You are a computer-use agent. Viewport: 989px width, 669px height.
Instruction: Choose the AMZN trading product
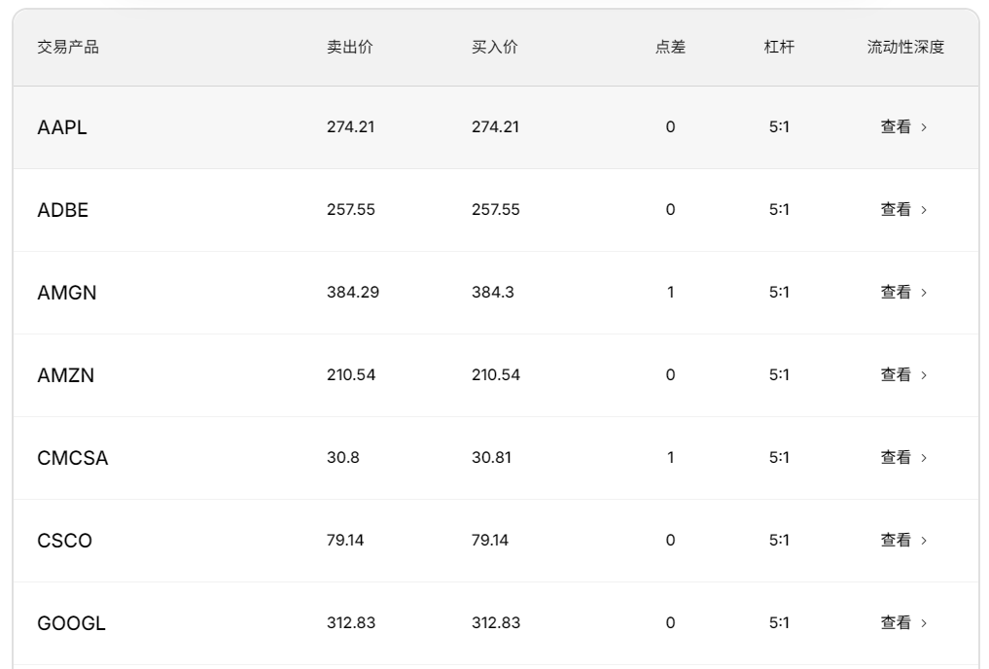click(x=66, y=375)
